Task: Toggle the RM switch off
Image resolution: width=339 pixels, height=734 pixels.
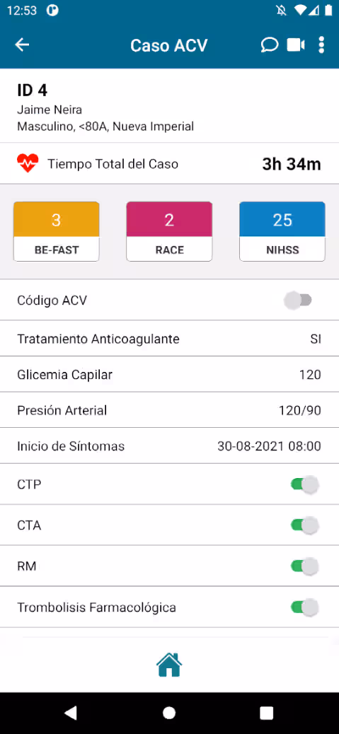Action: (305, 566)
